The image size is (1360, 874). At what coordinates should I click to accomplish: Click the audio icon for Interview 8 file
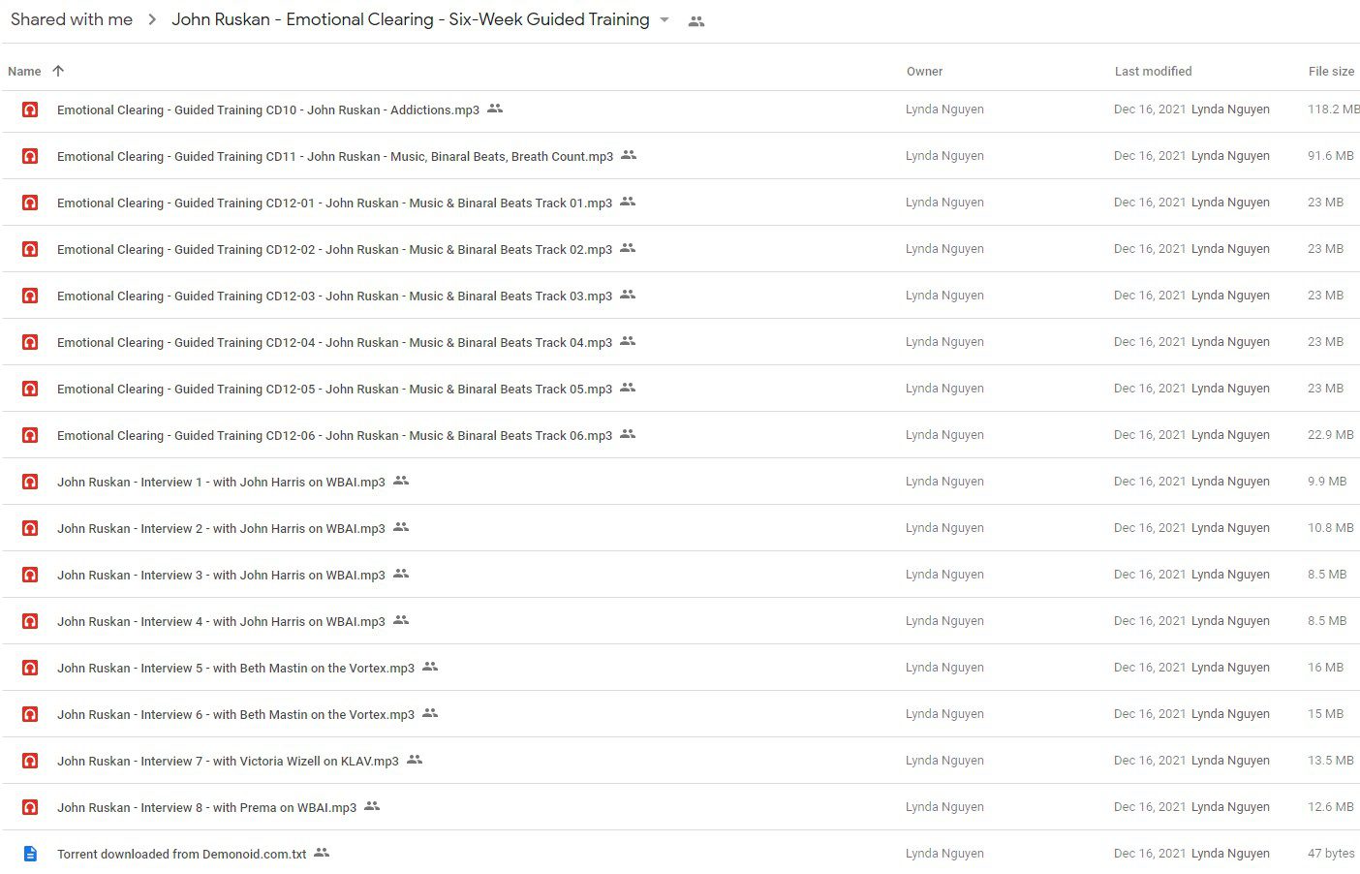pyautogui.click(x=30, y=807)
